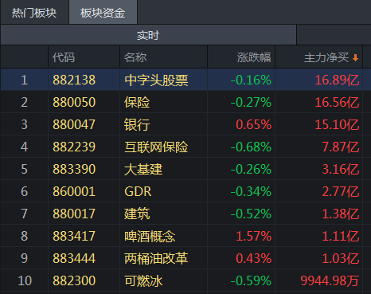
Task: Click the 0.65% change value
Action: [254, 124]
